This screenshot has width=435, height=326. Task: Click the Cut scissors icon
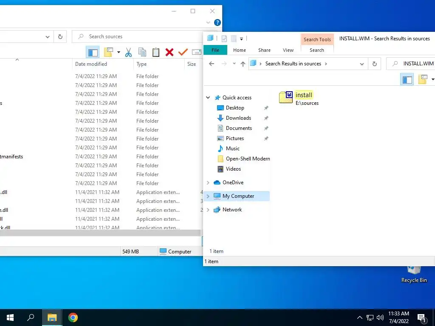point(128,52)
